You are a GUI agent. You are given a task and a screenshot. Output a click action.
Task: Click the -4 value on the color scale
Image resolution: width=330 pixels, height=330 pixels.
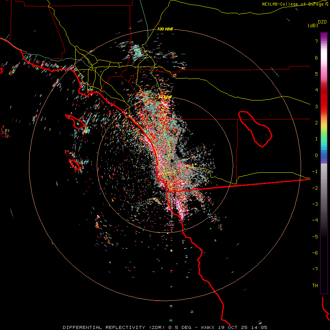pos(315,220)
